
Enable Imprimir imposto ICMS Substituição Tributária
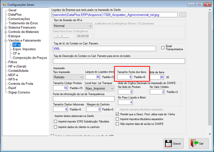[55, 121]
